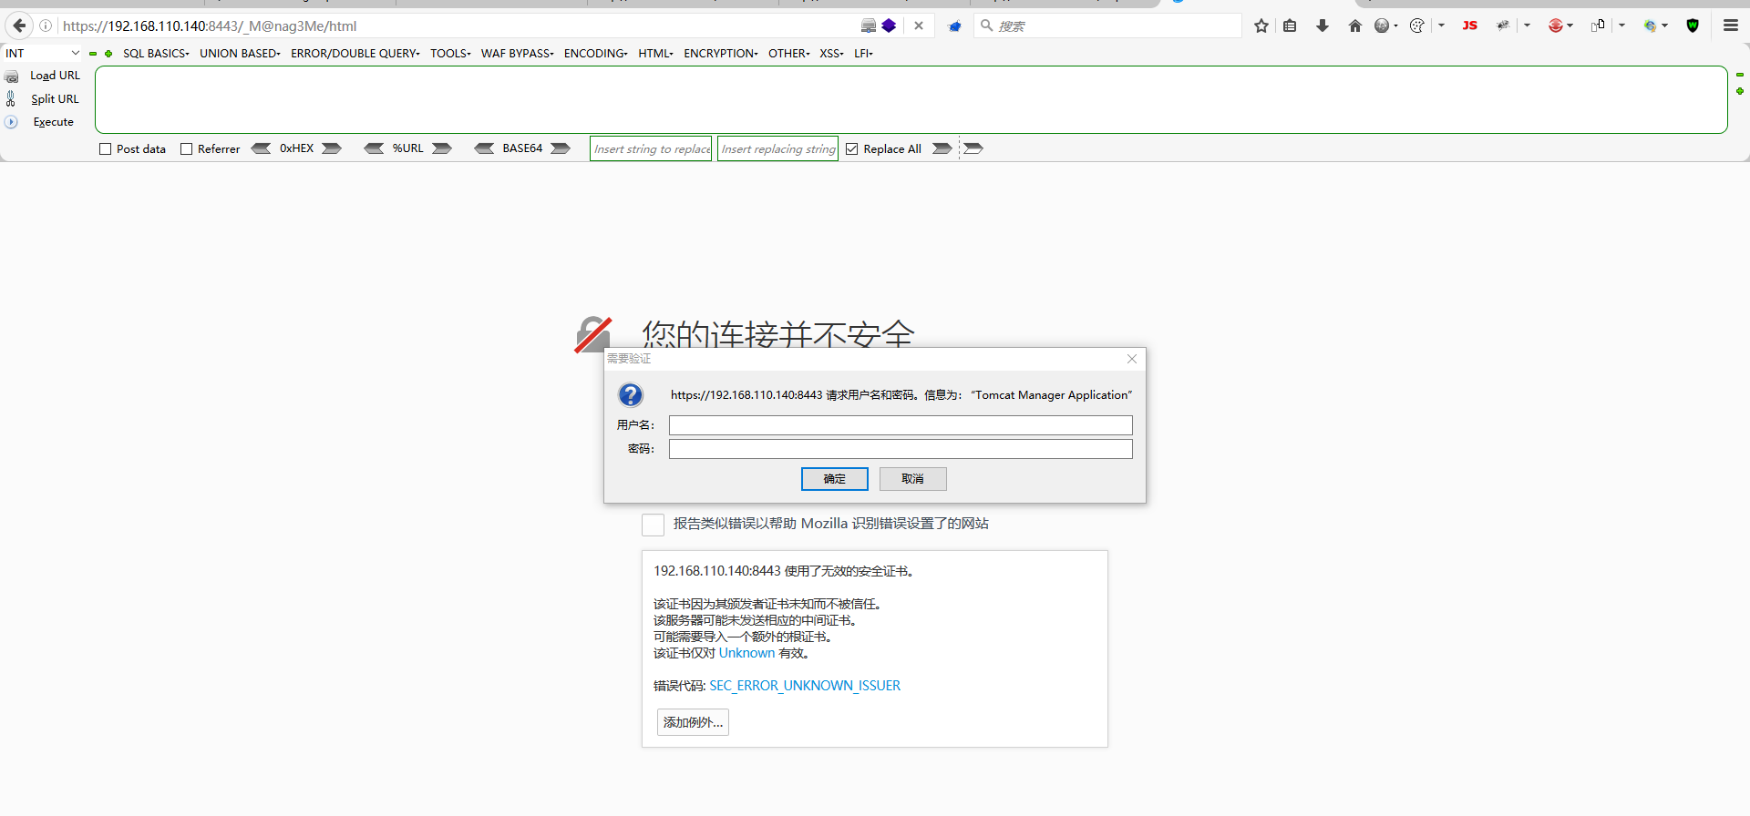Screen dimensions: 1750x816
Task: Expand the UNION BASED menu
Action: (240, 54)
